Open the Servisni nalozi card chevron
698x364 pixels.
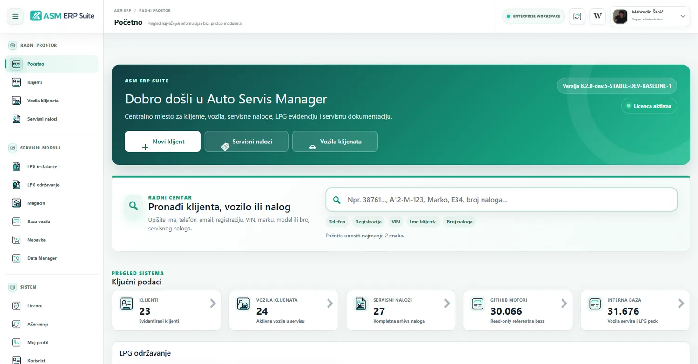click(x=447, y=303)
